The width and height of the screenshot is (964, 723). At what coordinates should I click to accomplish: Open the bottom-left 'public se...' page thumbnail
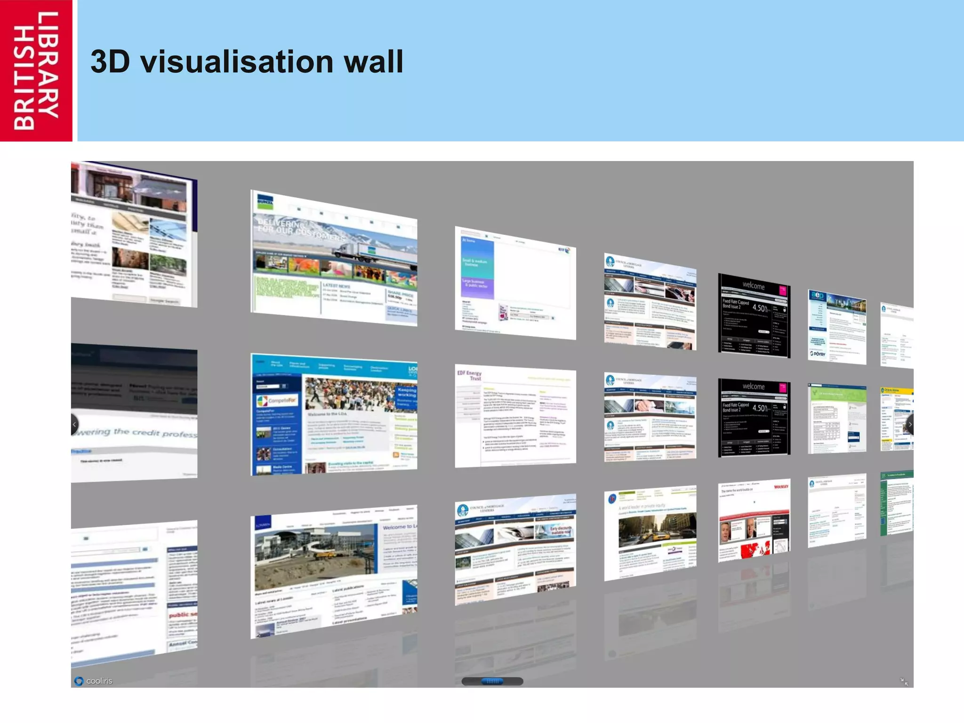pyautogui.click(x=134, y=594)
